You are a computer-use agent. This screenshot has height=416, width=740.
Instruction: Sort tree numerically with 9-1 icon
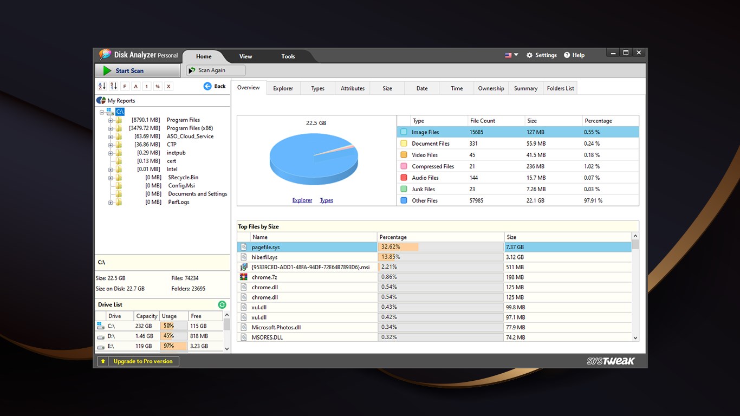113,86
